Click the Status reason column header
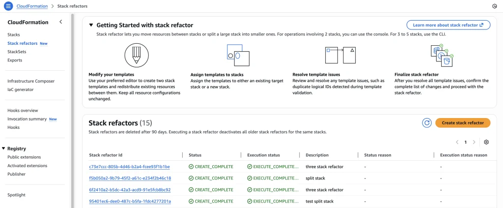Viewport: 503px width, 208px height. pyautogui.click(x=378, y=155)
